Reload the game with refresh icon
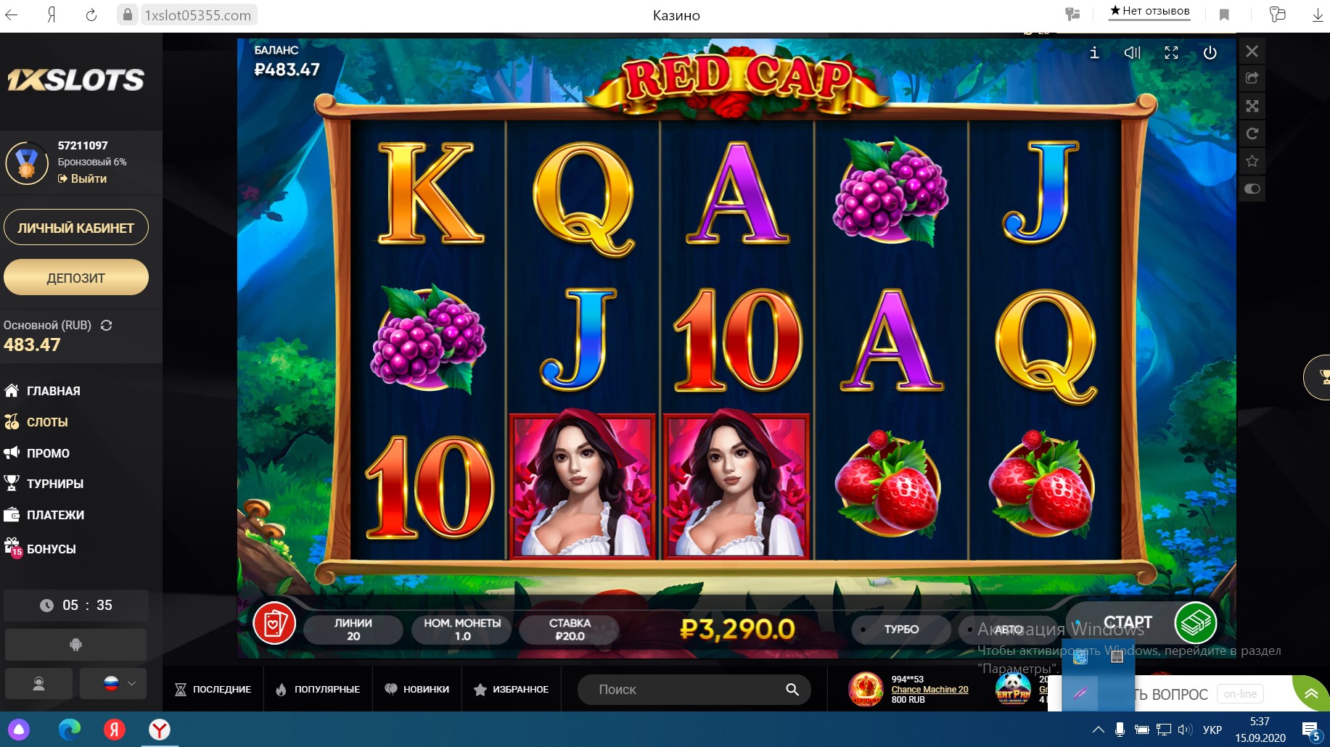Screen dimensions: 1330x747 point(1252,133)
